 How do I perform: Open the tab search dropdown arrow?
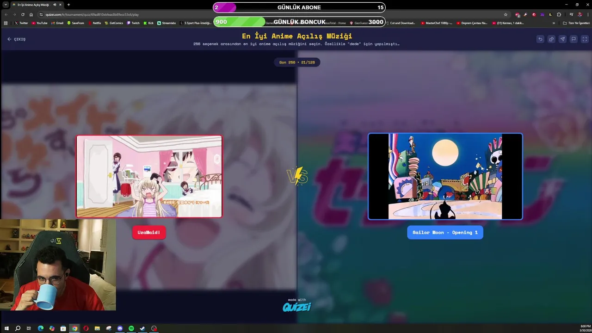[6, 5]
